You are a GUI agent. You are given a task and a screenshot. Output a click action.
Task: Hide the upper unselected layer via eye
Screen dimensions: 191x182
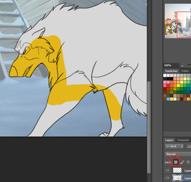point(168,170)
